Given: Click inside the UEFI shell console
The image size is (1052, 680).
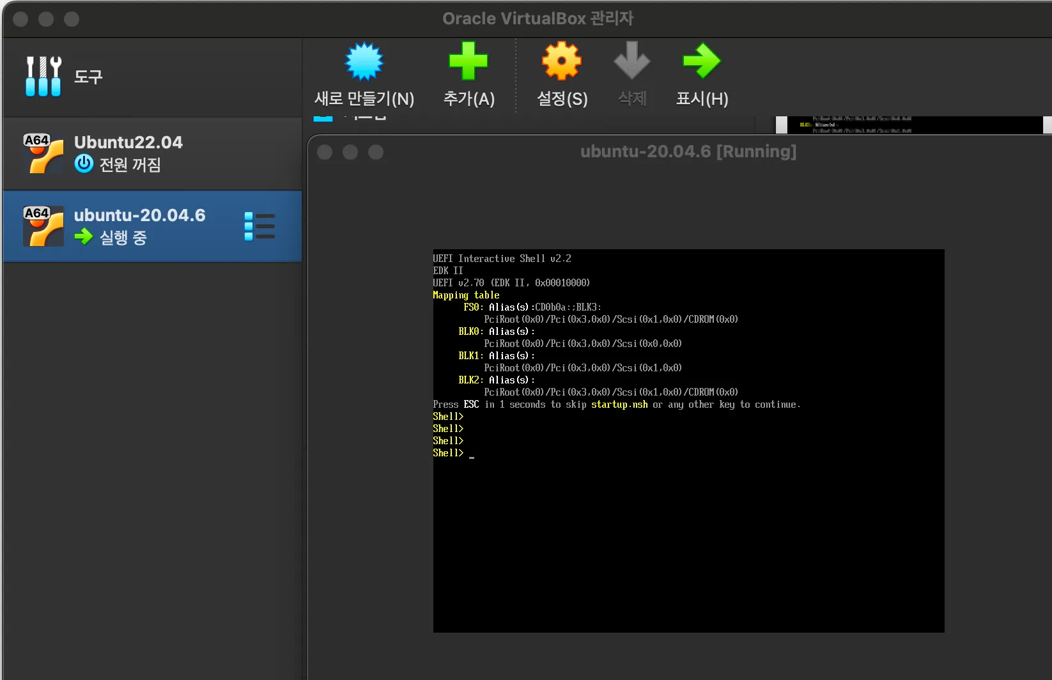Looking at the screenshot, I should click(x=688, y=441).
